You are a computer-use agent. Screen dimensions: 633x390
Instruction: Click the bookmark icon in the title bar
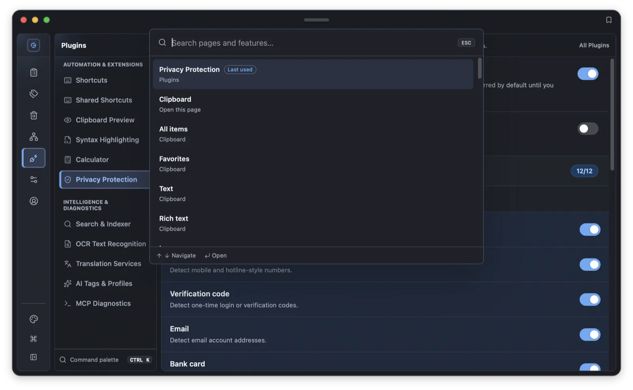point(608,20)
